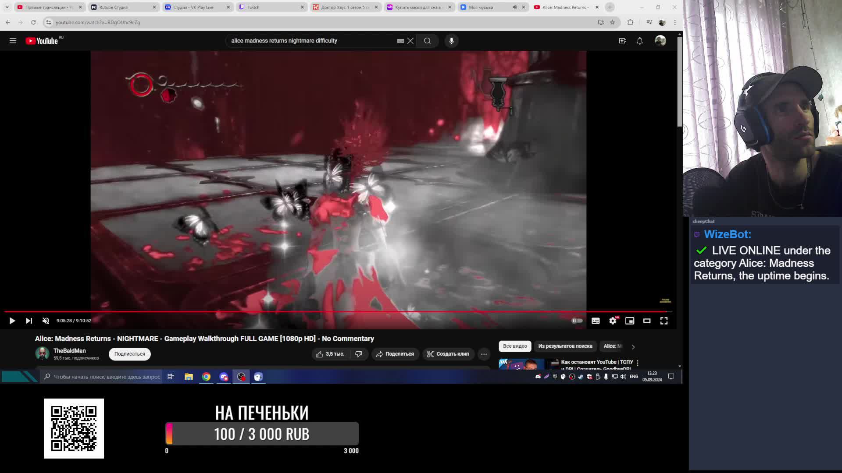Unmute the video volume
The height and width of the screenshot is (473, 842).
click(x=46, y=321)
